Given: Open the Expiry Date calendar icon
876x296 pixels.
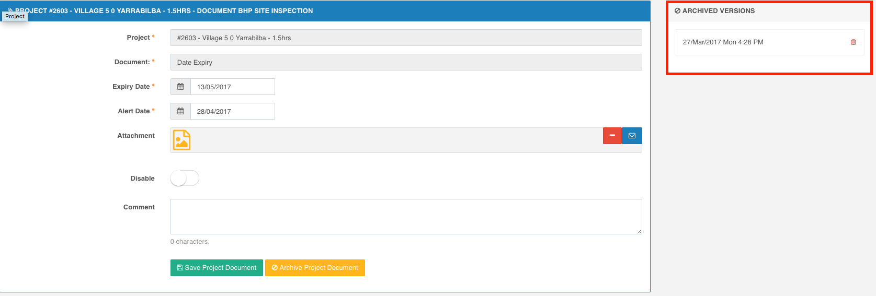Looking at the screenshot, I should click(x=180, y=87).
